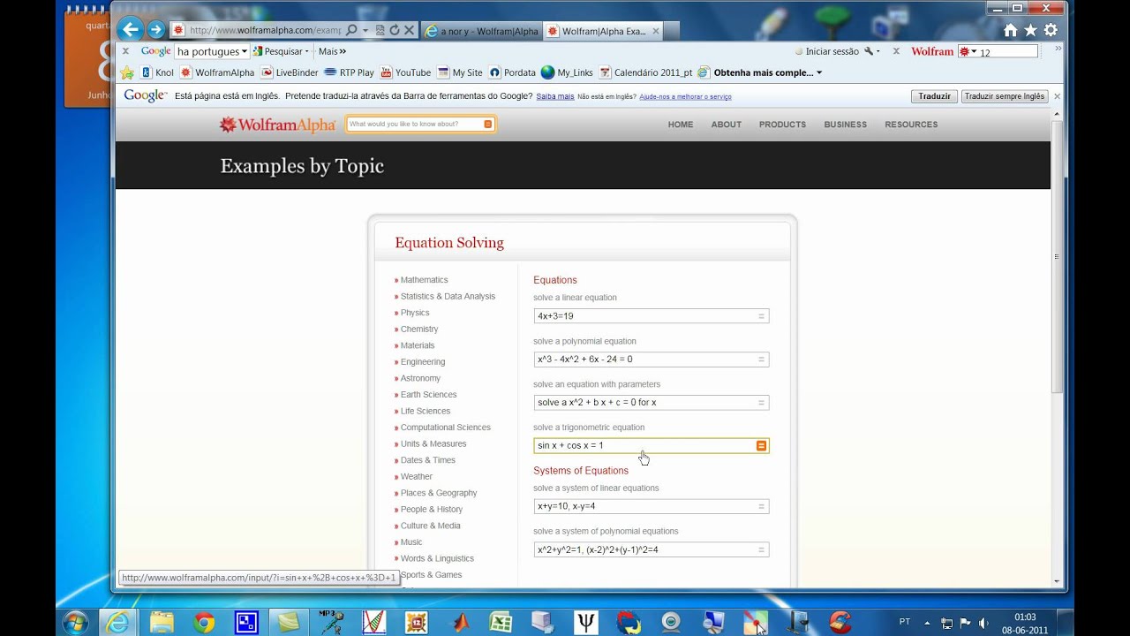Open Excel from the taskbar
1130x636 pixels.
[501, 623]
